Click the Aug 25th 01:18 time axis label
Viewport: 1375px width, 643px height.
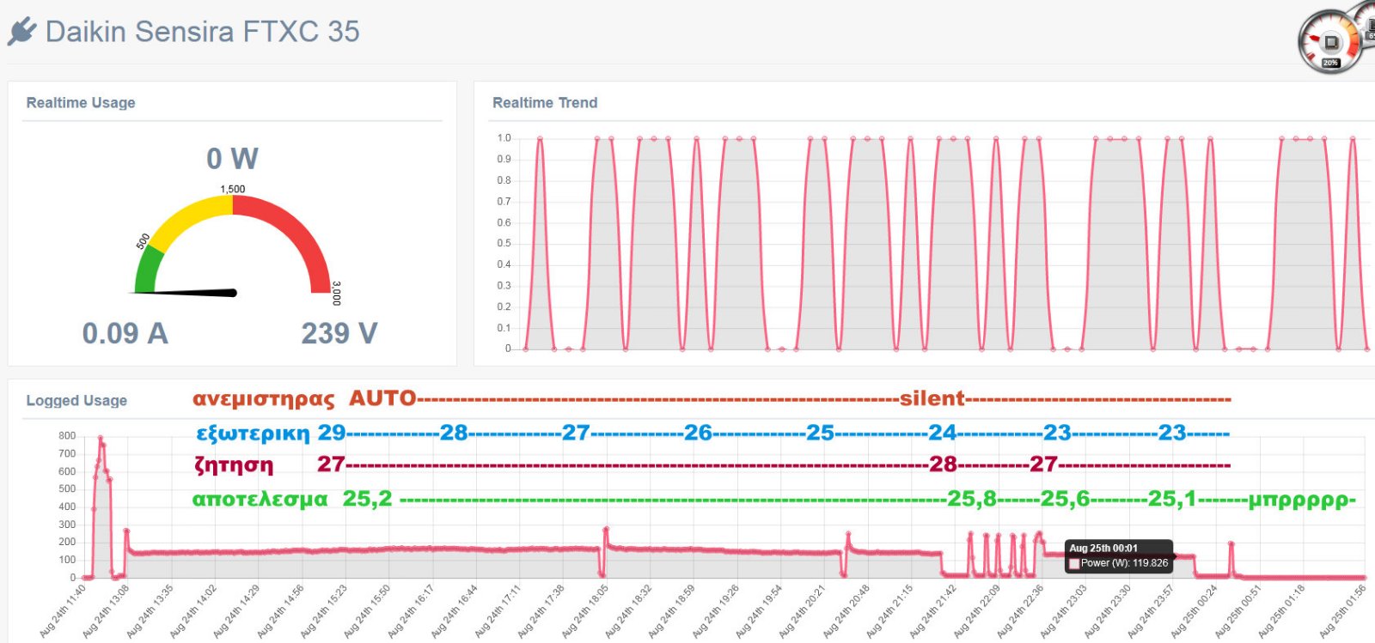(x=1282, y=612)
